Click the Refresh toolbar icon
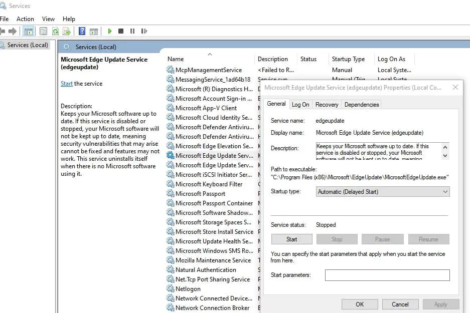Screen dimensions: 470x313 pyautogui.click(x=55, y=31)
